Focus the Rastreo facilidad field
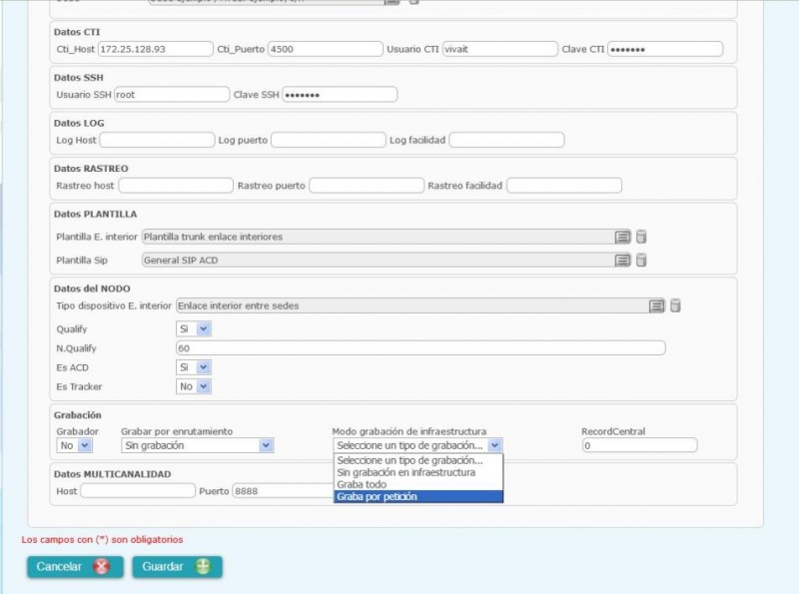The width and height of the screenshot is (799, 594). (564, 186)
